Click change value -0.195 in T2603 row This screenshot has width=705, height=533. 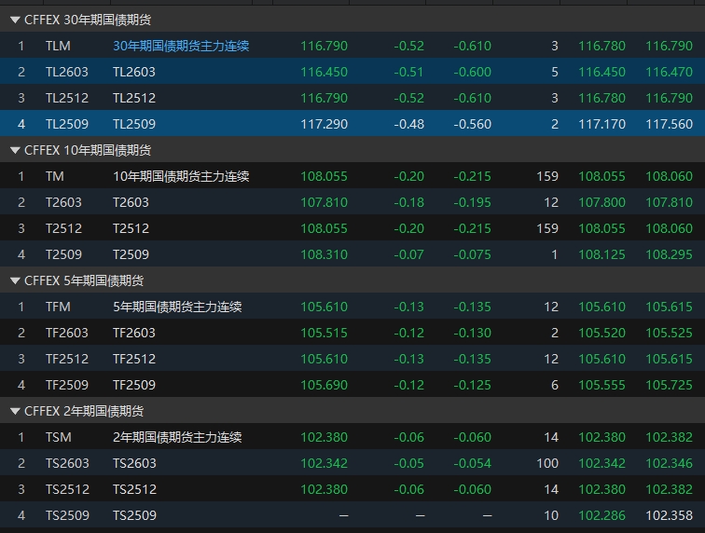click(472, 202)
